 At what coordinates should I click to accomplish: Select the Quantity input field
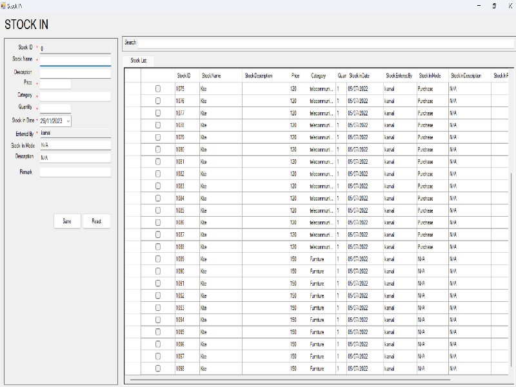tap(55, 108)
